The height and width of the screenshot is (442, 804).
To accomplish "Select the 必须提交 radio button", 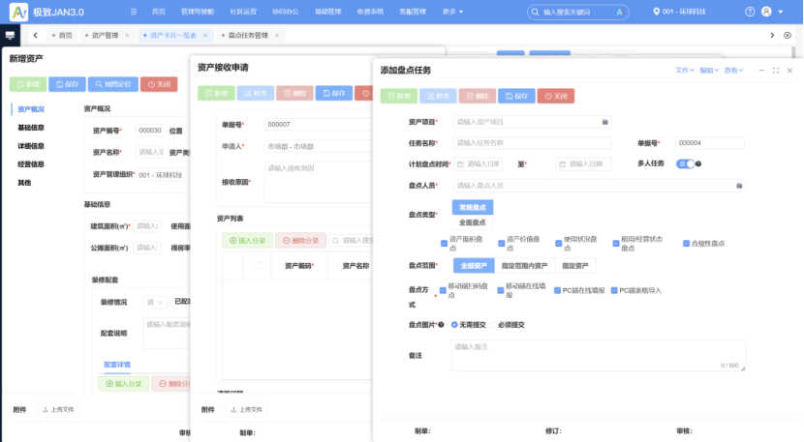I will click(x=493, y=325).
